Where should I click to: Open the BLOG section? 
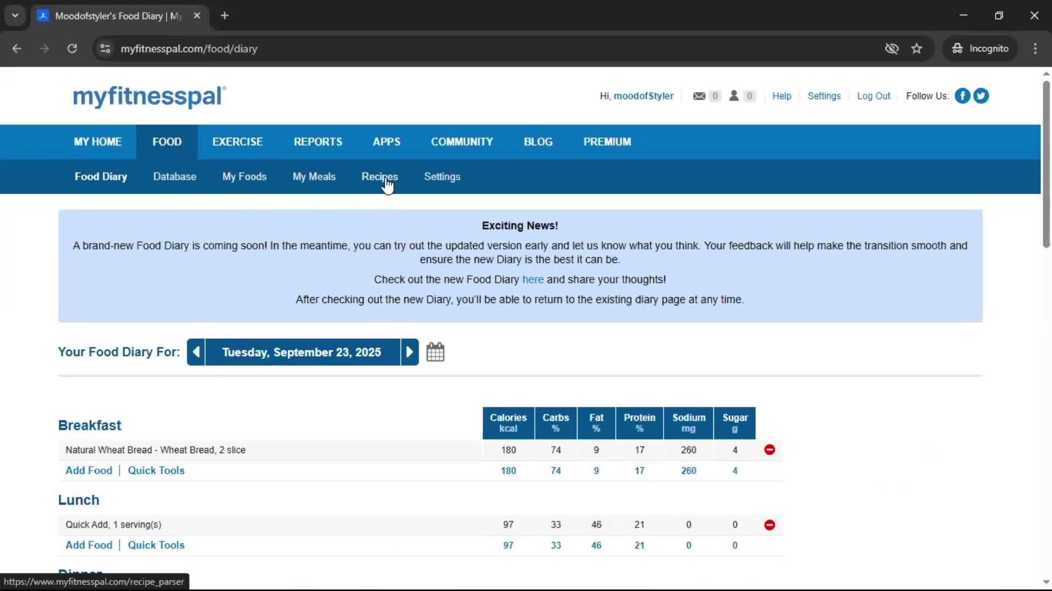538,142
